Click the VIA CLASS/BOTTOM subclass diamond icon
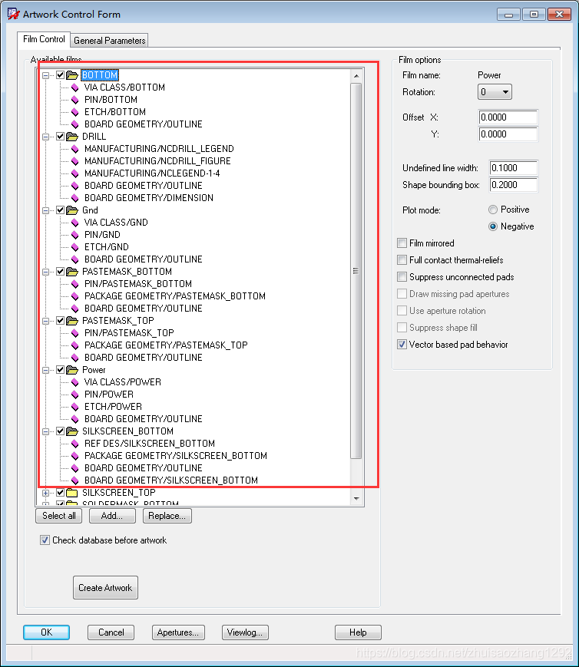This screenshot has width=579, height=667. (x=75, y=88)
